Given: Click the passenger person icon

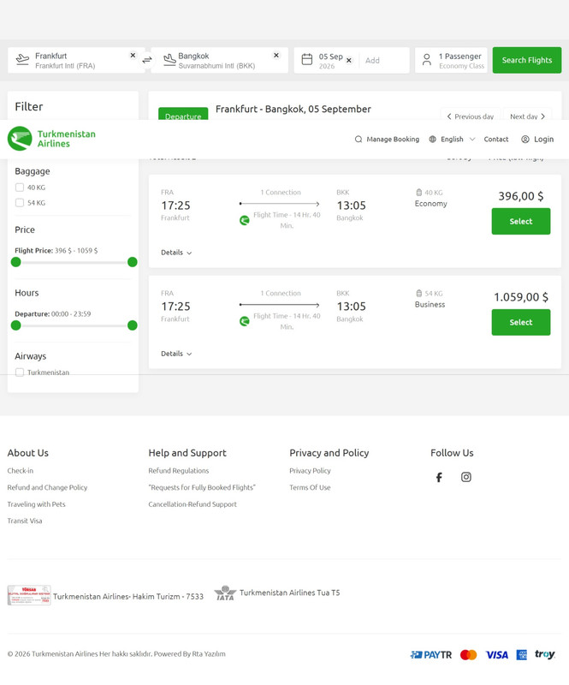Looking at the screenshot, I should (427, 60).
